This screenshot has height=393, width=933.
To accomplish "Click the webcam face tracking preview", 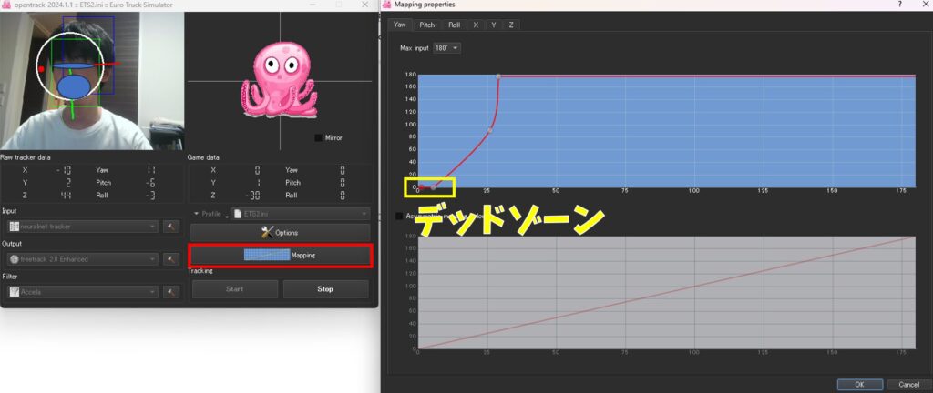I will tap(92, 81).
